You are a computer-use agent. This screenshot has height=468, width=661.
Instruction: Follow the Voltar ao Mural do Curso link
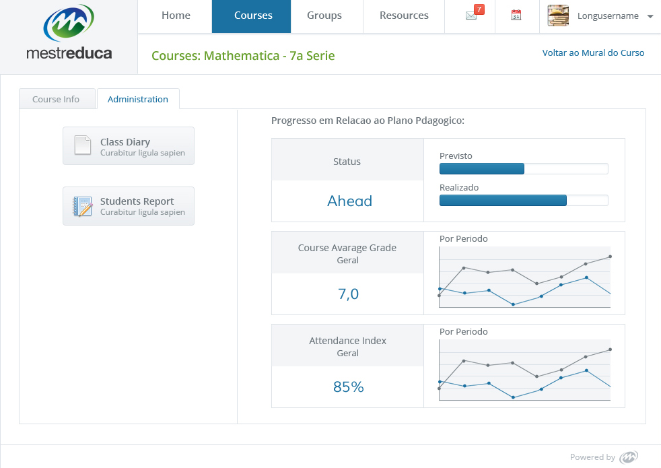click(593, 53)
